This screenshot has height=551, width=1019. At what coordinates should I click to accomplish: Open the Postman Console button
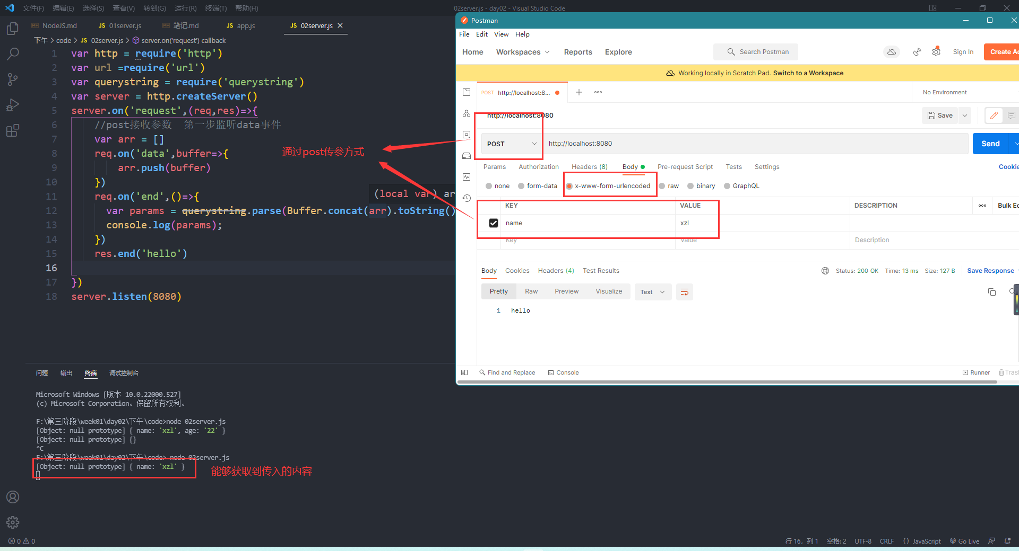[563, 372]
